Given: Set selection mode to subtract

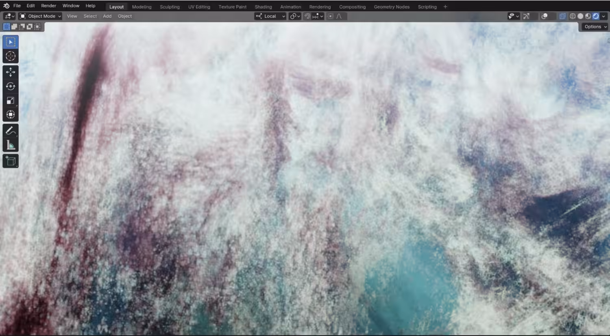Looking at the screenshot, I should [22, 27].
